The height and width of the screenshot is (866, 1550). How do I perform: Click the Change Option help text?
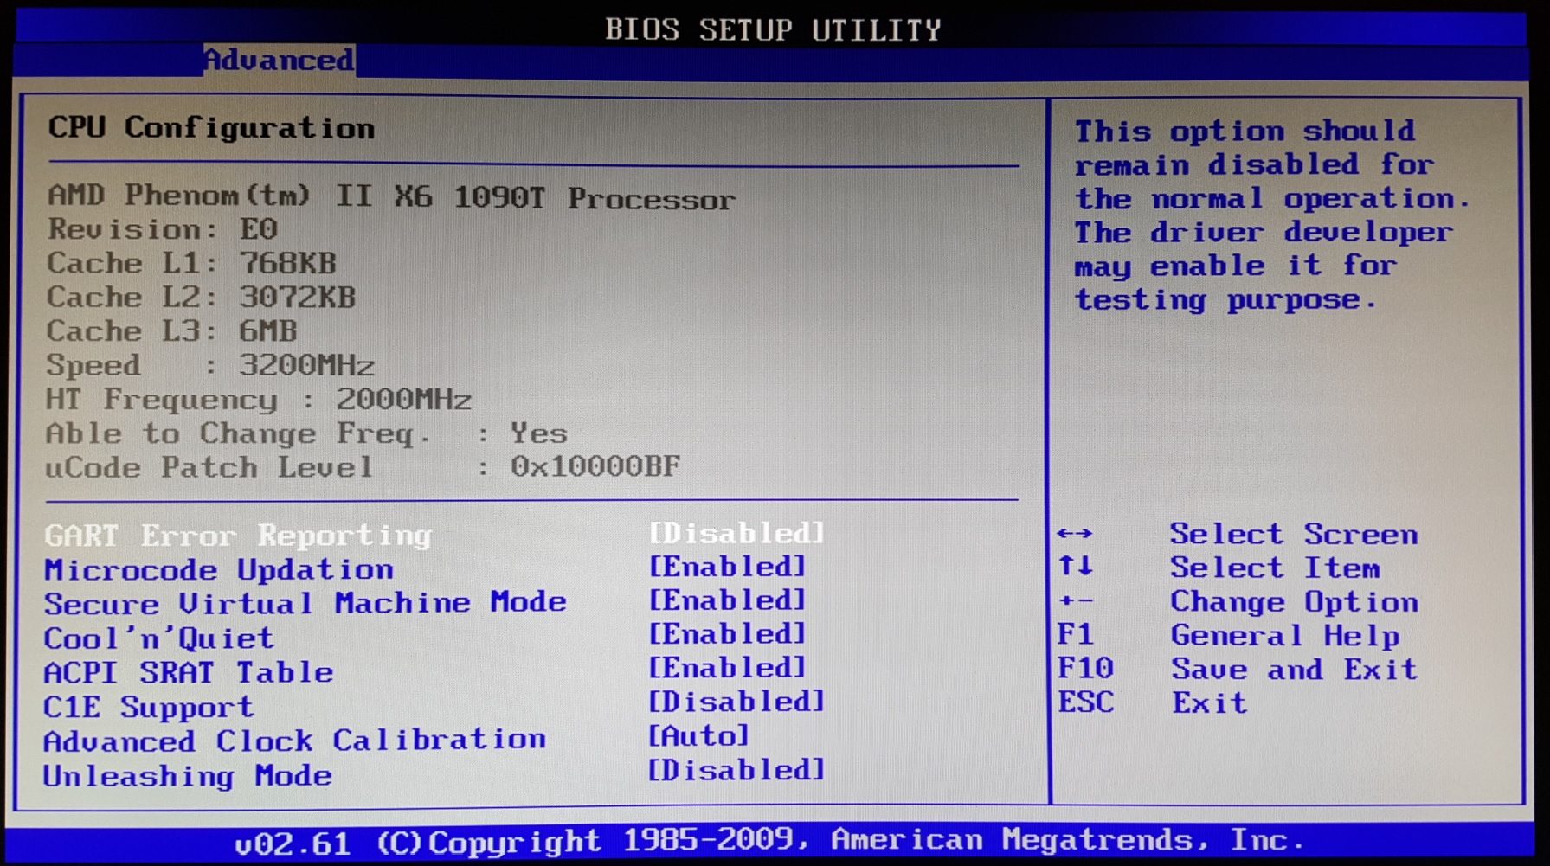click(x=1294, y=601)
